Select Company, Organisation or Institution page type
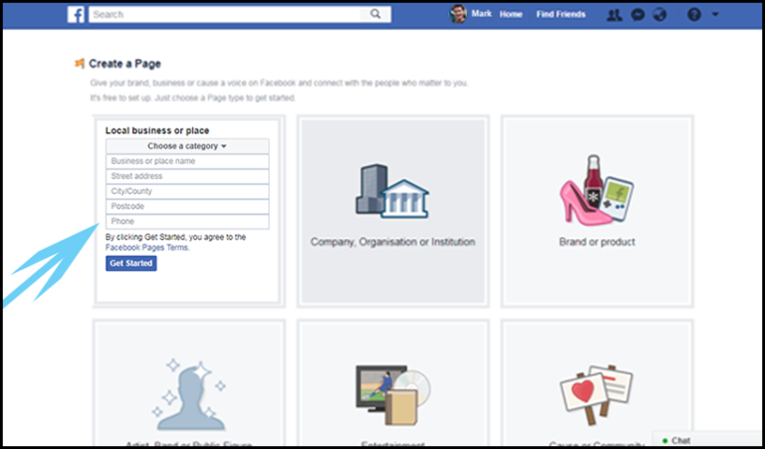Image resolution: width=765 pixels, height=449 pixels. (392, 212)
